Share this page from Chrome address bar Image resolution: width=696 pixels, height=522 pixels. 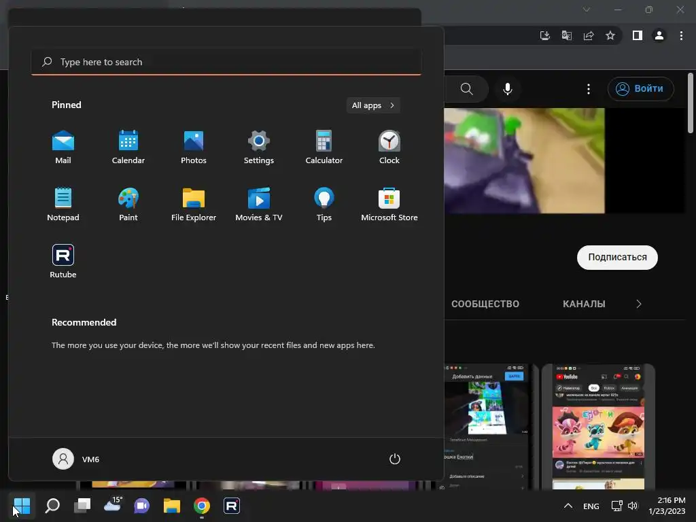[589, 35]
